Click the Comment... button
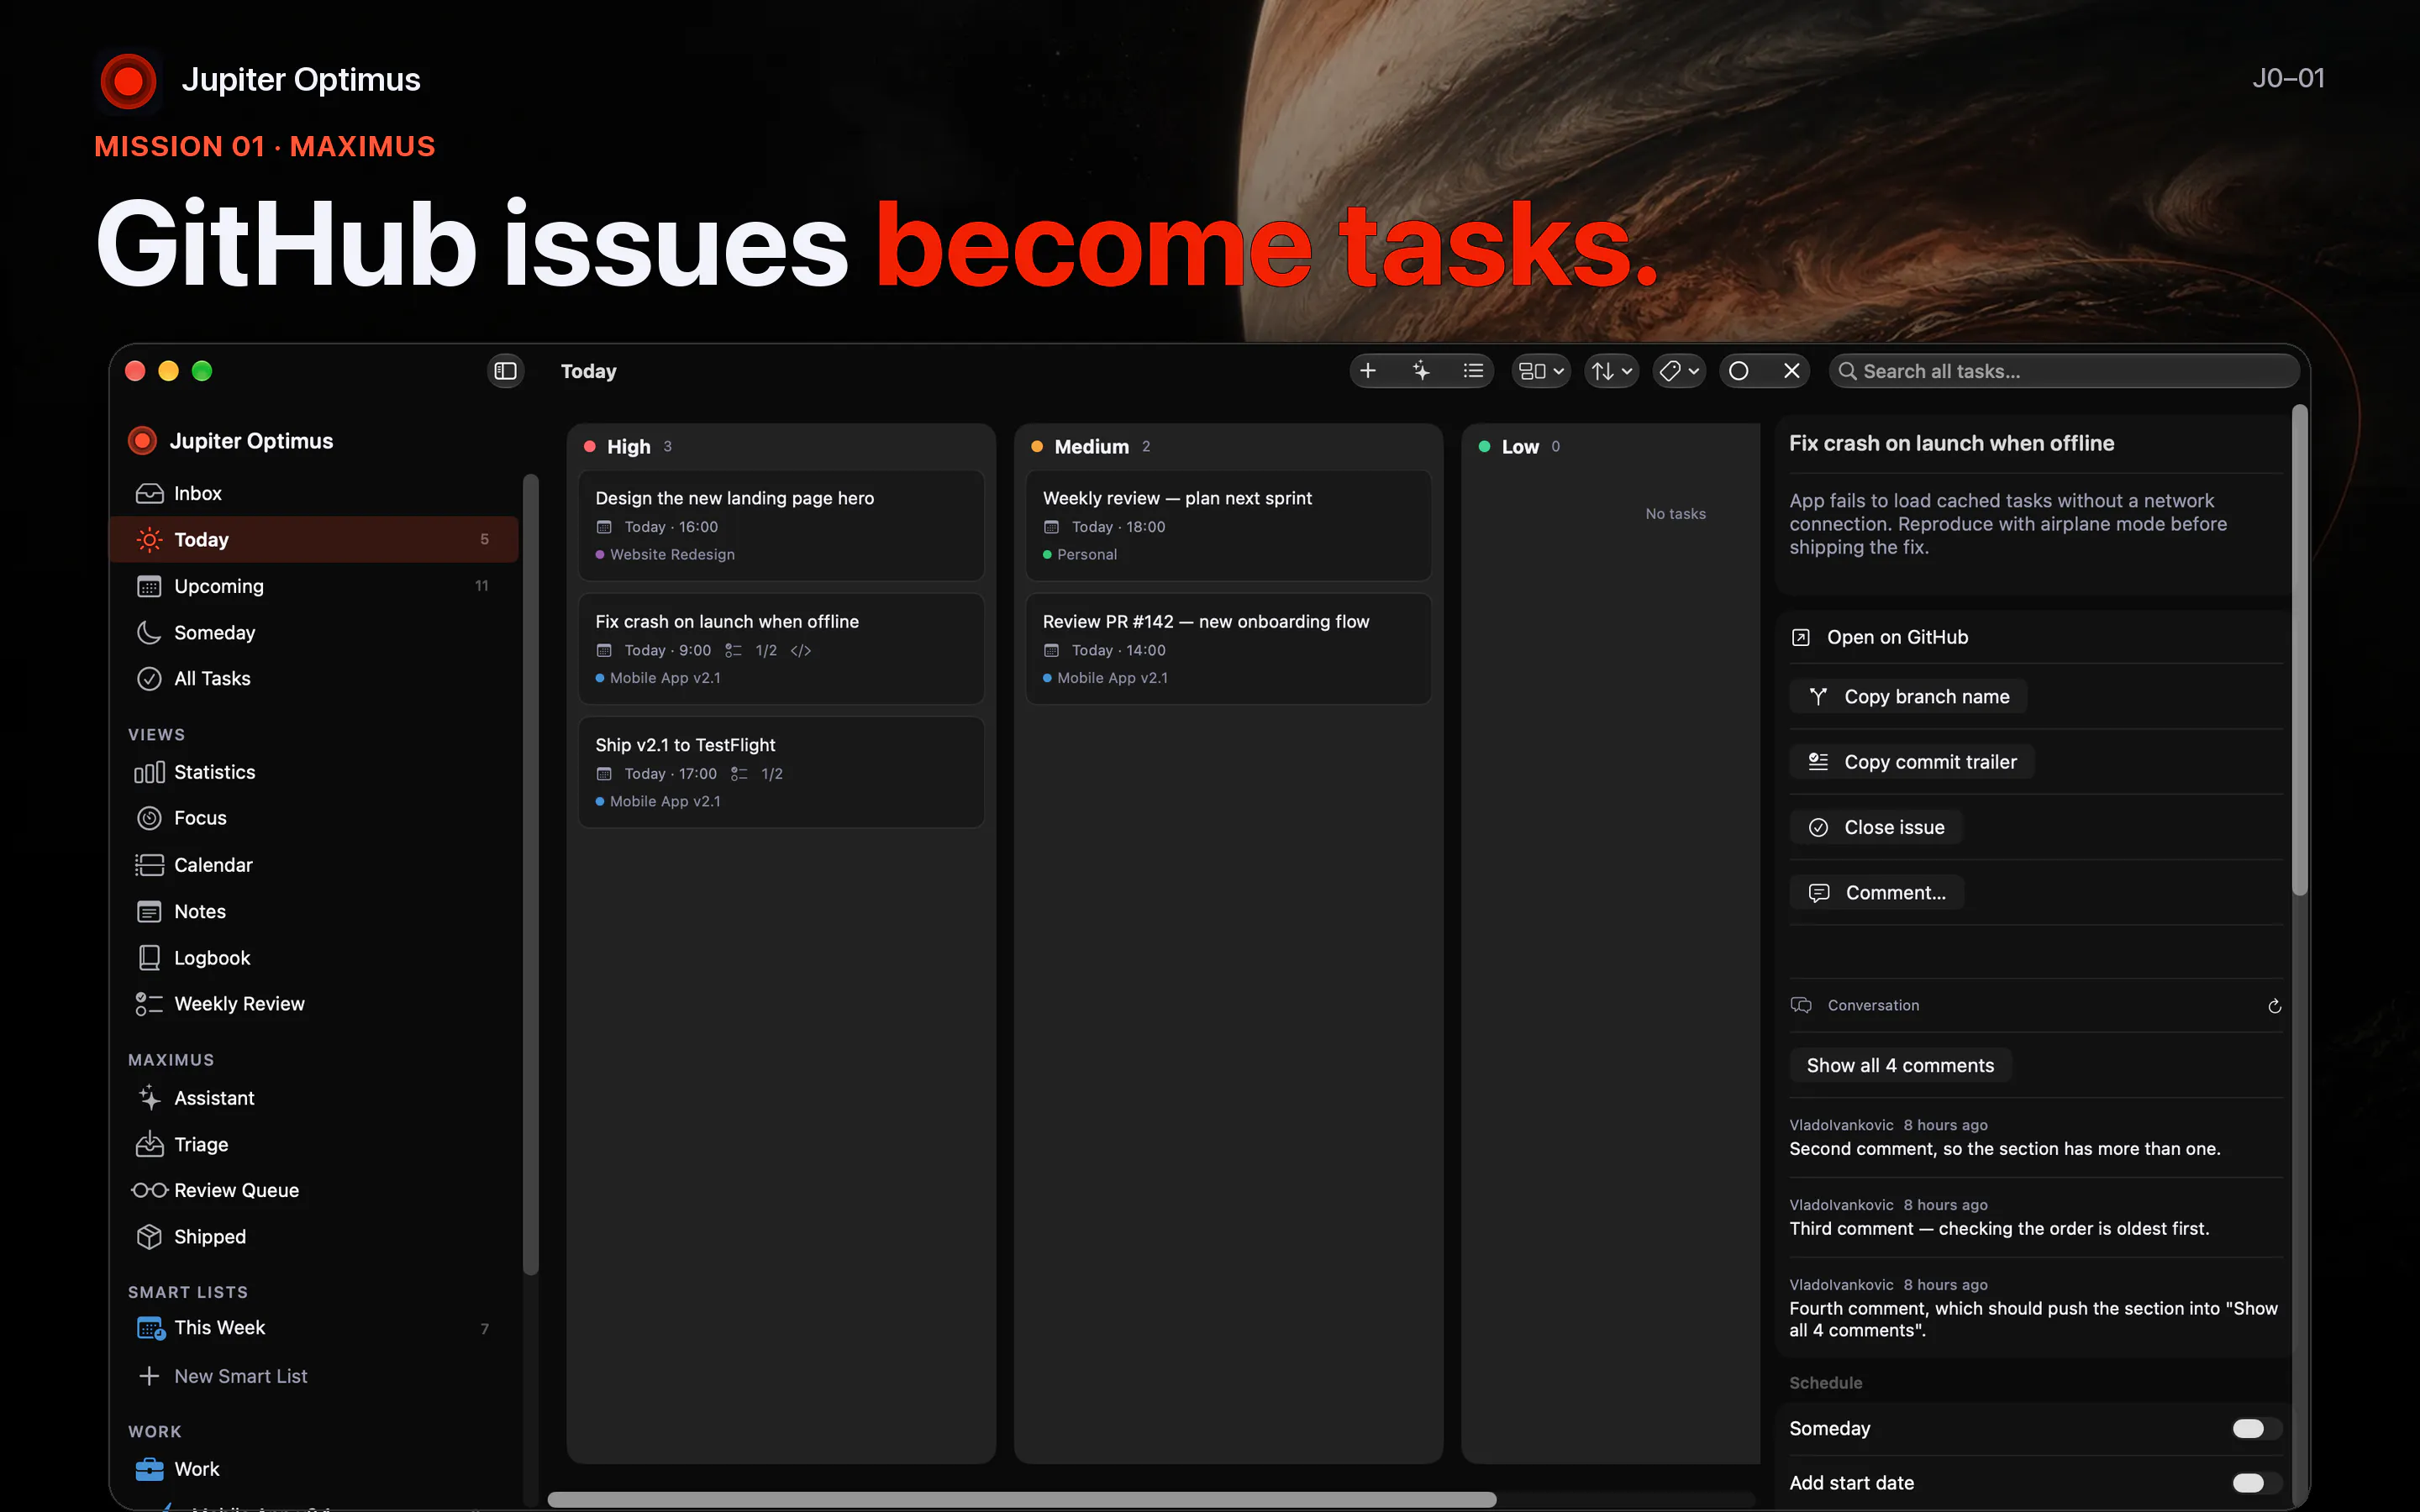Screen dimensions: 2420x1512 coord(1877,893)
